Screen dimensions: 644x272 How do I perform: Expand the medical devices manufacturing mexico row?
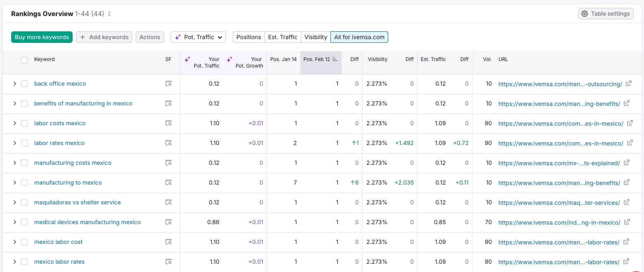click(x=14, y=222)
